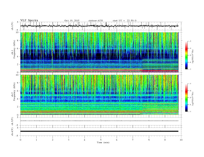Click the ch.1 voltage waveform trace
This screenshot has height=157, width=204.
pyautogui.click(x=99, y=26)
